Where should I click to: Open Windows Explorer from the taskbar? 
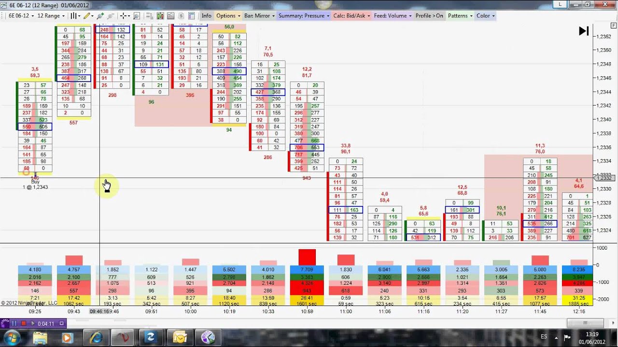click(40, 337)
